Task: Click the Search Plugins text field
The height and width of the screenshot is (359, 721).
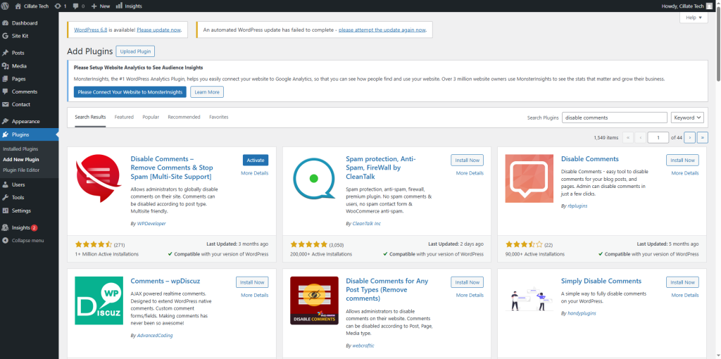Action: [x=614, y=118]
